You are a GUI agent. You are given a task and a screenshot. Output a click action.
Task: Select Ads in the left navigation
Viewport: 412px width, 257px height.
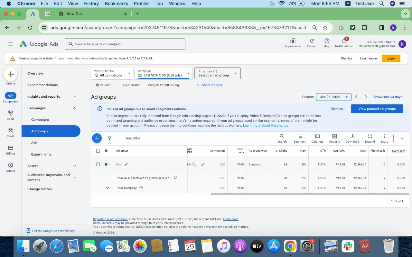(34, 143)
